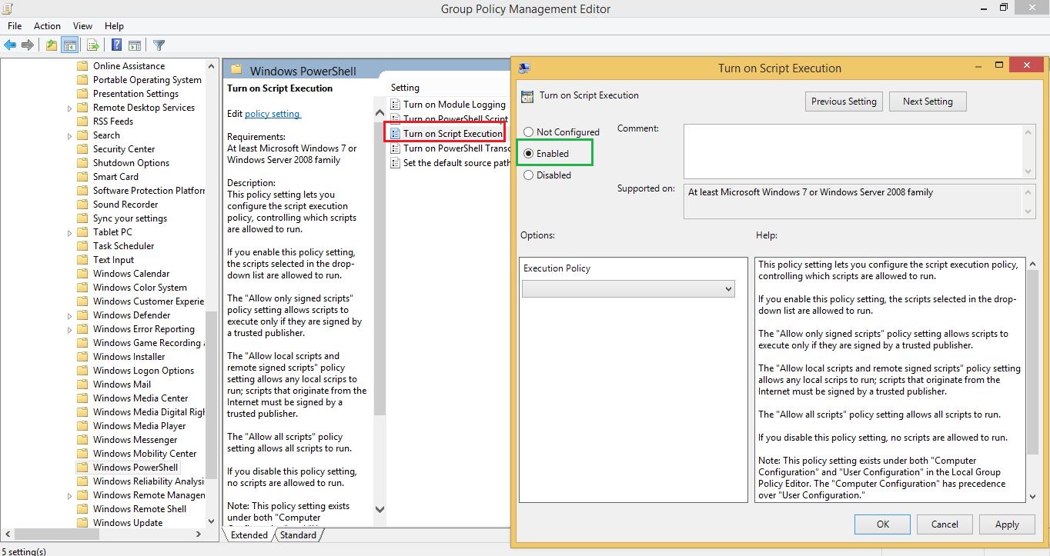
Task: Click the Windows PowerShell folder icon in tree
Action: 82,468
